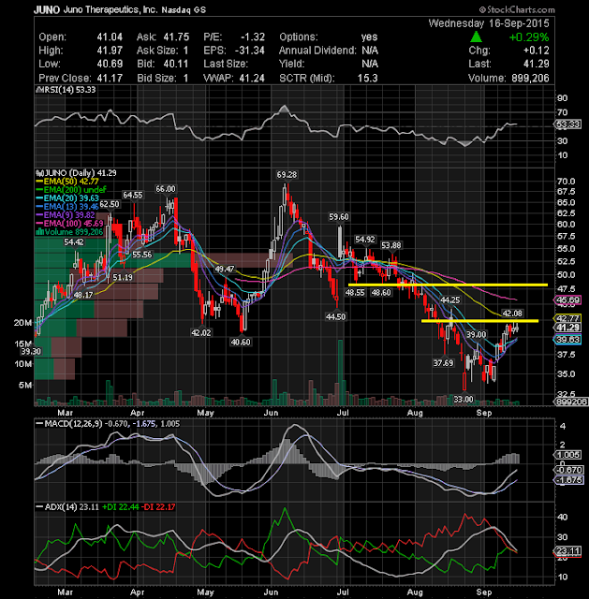The height and width of the screenshot is (599, 589).
Task: Click the JUNO (Daily) 41.29 legend label
Action: pyautogui.click(x=77, y=173)
